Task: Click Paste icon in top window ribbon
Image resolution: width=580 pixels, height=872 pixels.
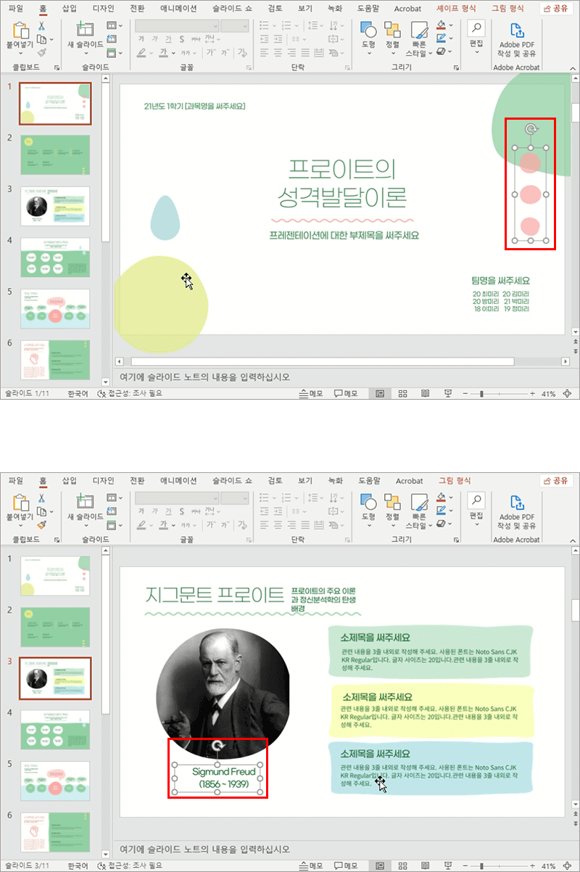Action: 22,31
